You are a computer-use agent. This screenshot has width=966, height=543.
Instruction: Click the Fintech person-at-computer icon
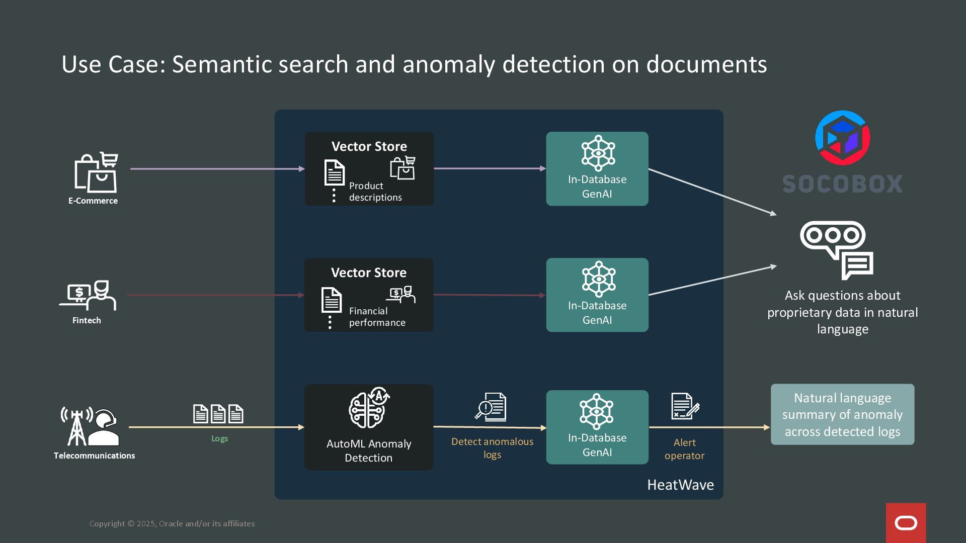point(88,295)
